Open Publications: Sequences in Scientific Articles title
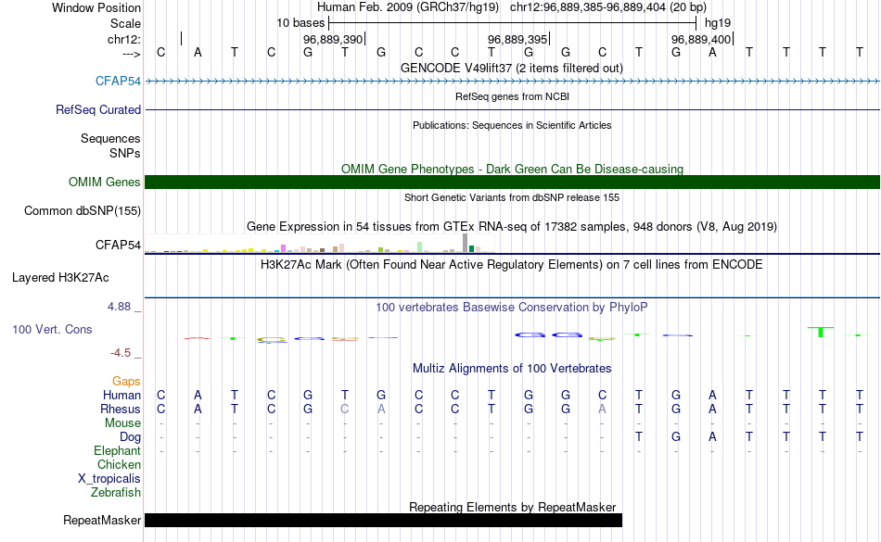 tap(512, 125)
